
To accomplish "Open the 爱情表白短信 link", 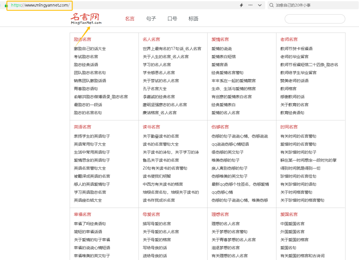I will 224,57.
